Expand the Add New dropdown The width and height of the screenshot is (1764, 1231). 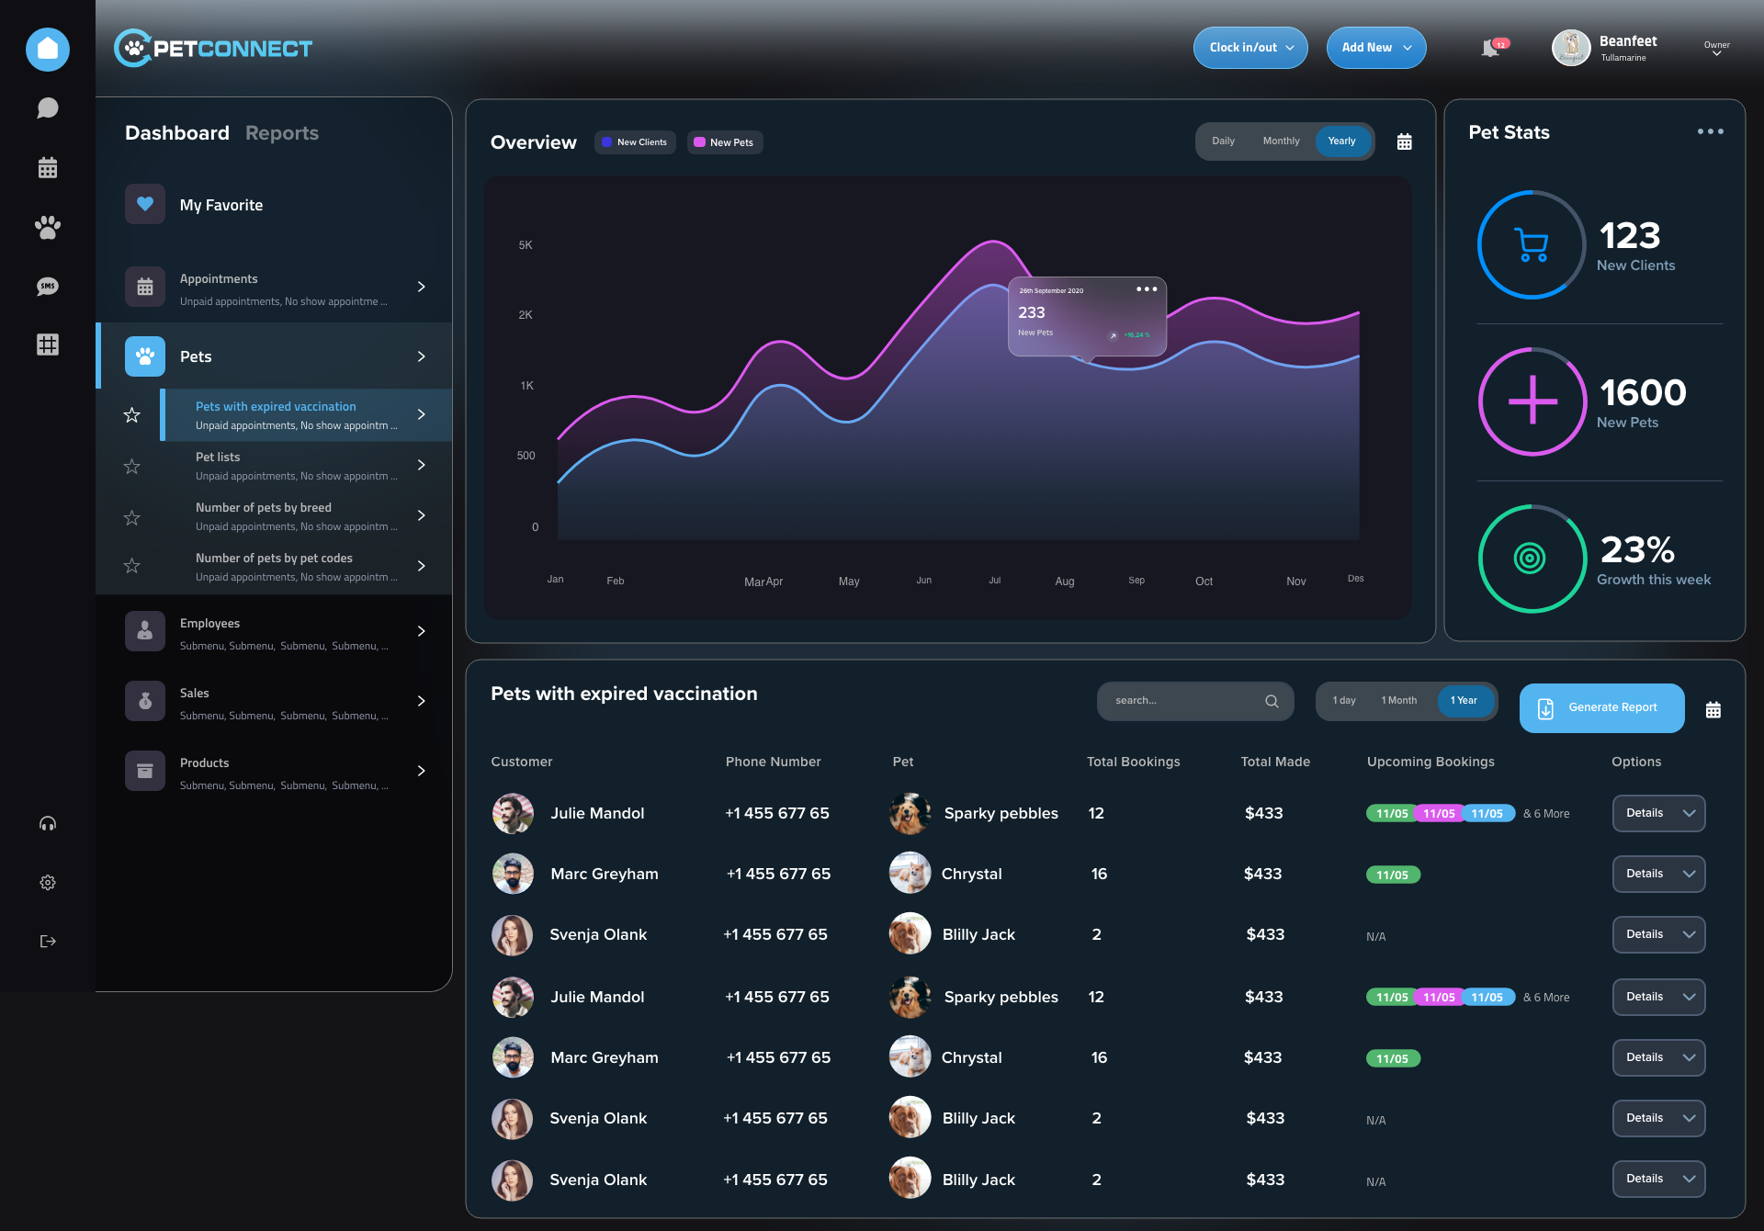tap(1375, 48)
